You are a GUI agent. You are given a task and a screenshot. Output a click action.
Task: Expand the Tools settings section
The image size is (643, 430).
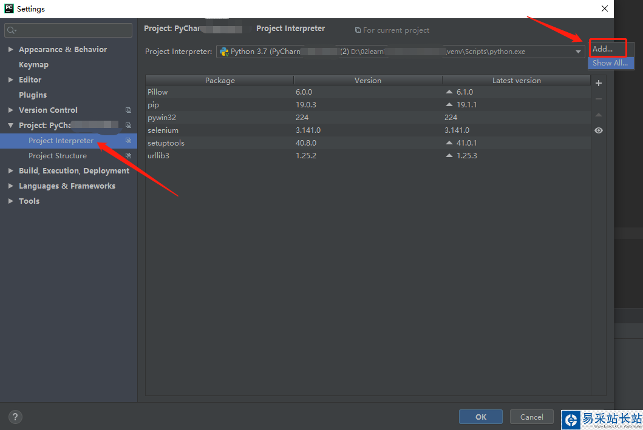pyautogui.click(x=11, y=201)
